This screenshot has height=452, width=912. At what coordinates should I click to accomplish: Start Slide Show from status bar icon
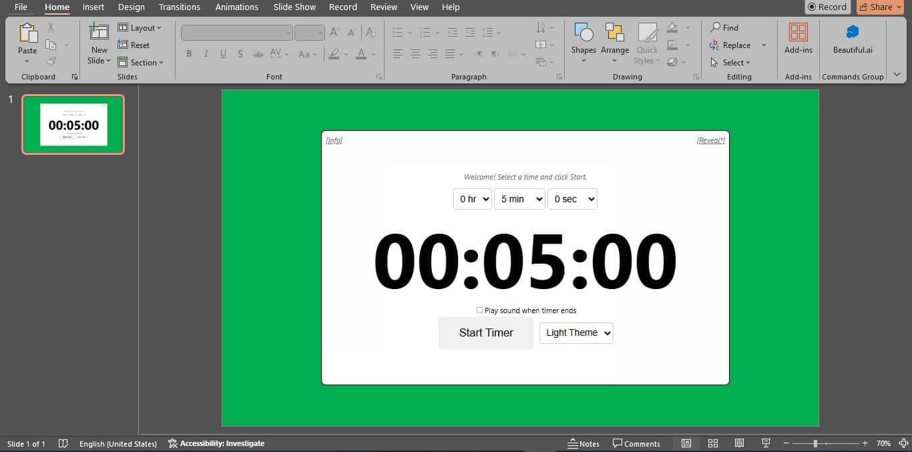click(x=766, y=443)
